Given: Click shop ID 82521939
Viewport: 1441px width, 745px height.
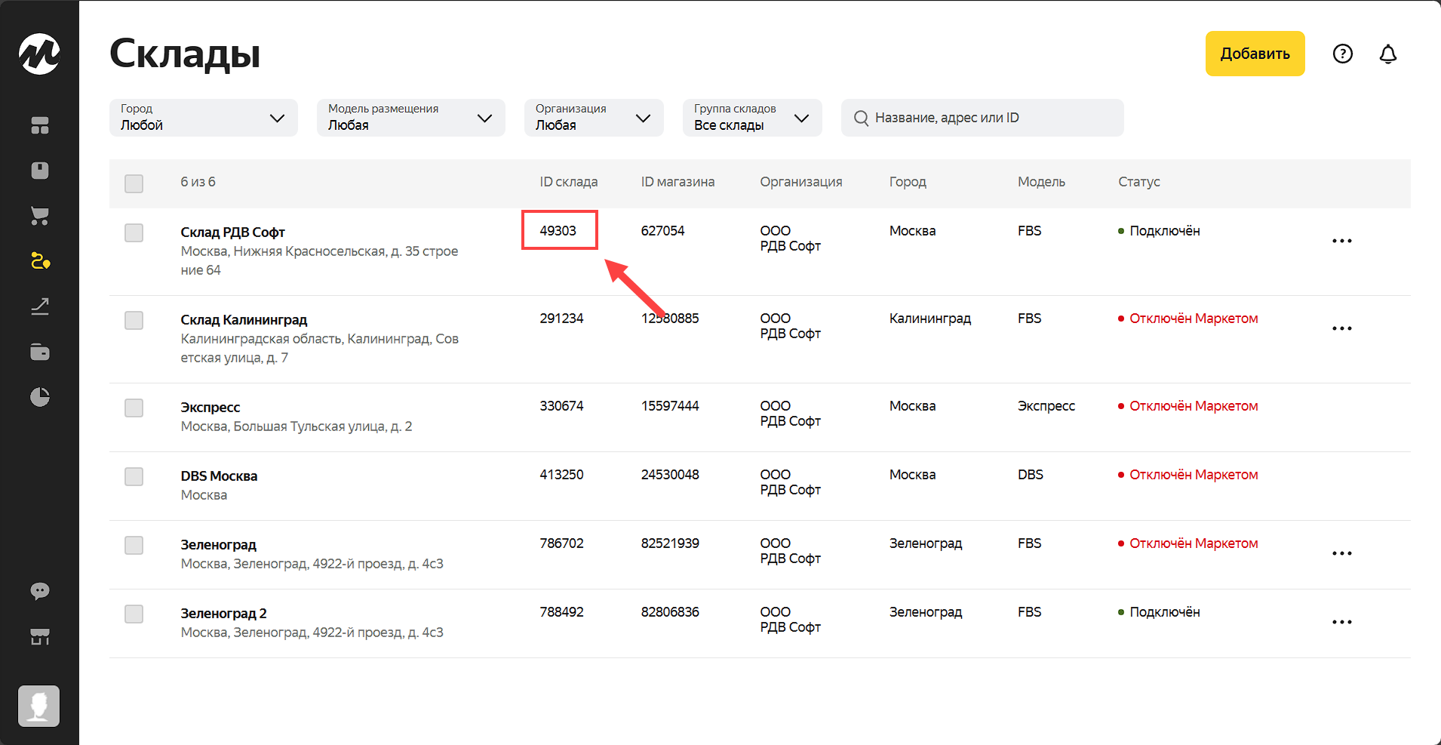Looking at the screenshot, I should click(x=670, y=543).
